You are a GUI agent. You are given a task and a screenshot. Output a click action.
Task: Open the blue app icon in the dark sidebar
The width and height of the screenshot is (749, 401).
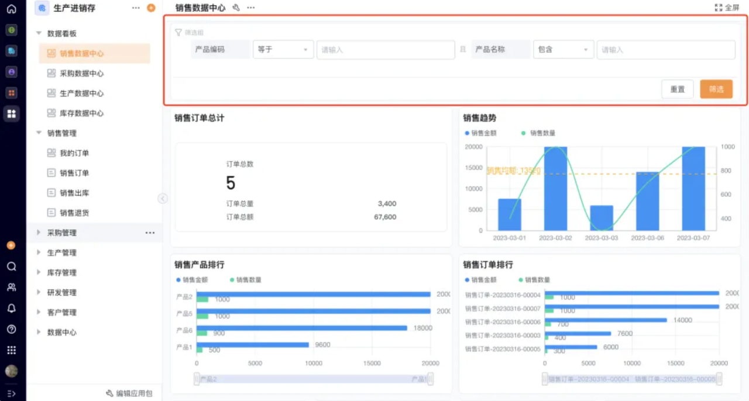pyautogui.click(x=11, y=51)
